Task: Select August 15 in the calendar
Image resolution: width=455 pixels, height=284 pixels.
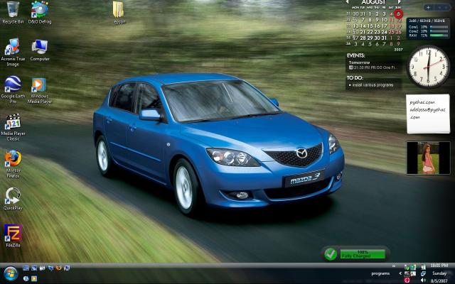Action: point(370,26)
